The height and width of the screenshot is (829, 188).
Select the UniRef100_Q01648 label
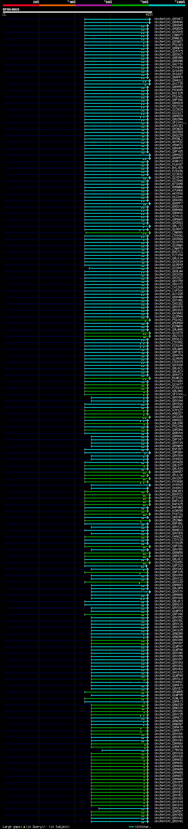click(x=169, y=71)
